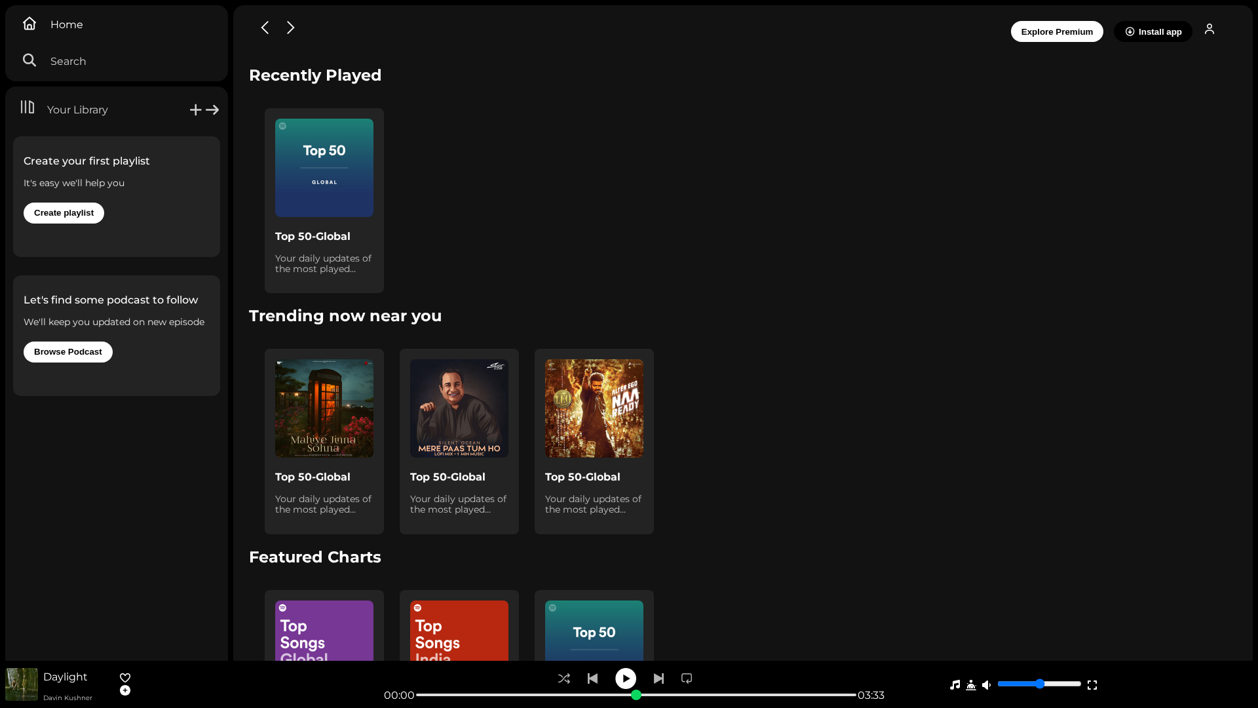The width and height of the screenshot is (1258, 708).
Task: Click the DJ icon next to the music note
Action: (971, 685)
